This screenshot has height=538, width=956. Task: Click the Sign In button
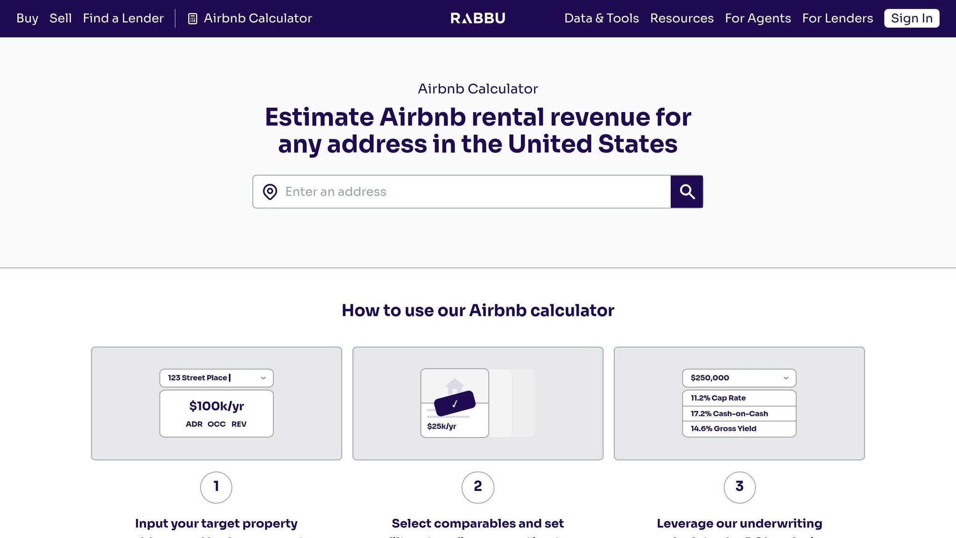pyautogui.click(x=912, y=18)
